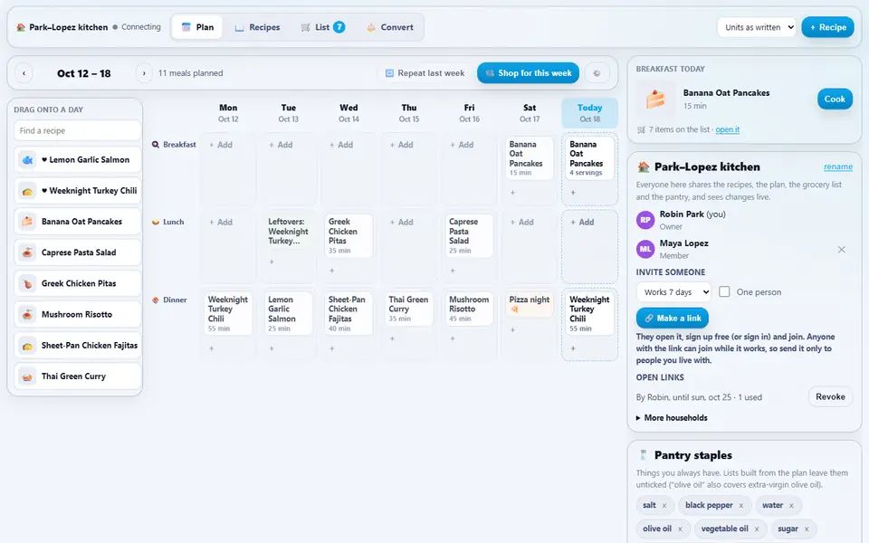
Task: Remove the salt pantry staple chip
Action: (664, 505)
